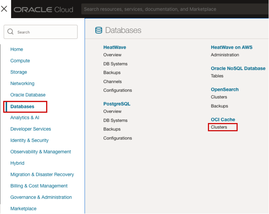Screen dimensions: 269x214
Task: Open PostgreSQL Backups
Action: click(x=112, y=129)
